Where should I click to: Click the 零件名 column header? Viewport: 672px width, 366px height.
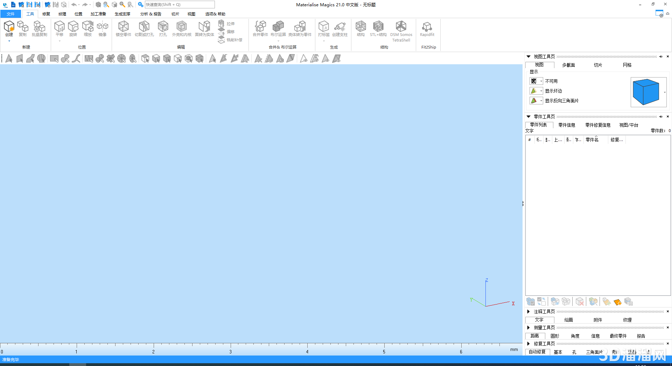pos(592,140)
